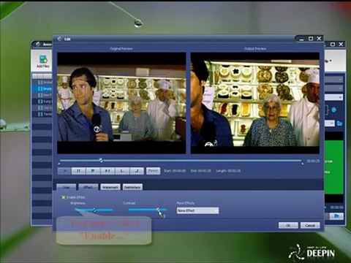The width and height of the screenshot is (351, 263).
Task: Open the Watermark tab
Action: pyautogui.click(x=110, y=187)
